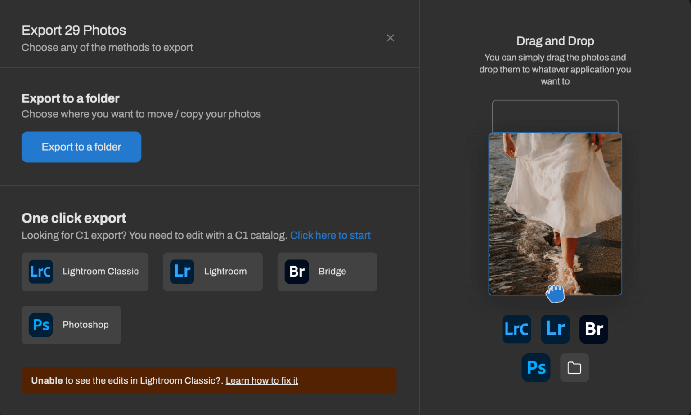Click the Export to a folder button
691x415 pixels.
tap(81, 147)
